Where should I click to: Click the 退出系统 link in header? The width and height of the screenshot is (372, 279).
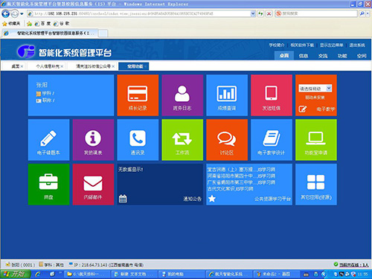click(x=357, y=45)
